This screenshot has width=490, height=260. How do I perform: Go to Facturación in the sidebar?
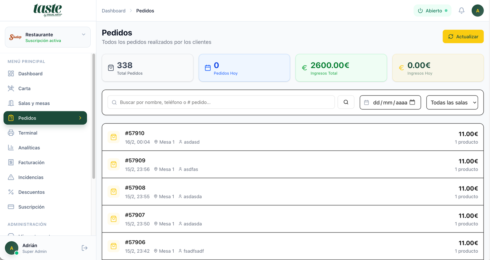[31, 163]
